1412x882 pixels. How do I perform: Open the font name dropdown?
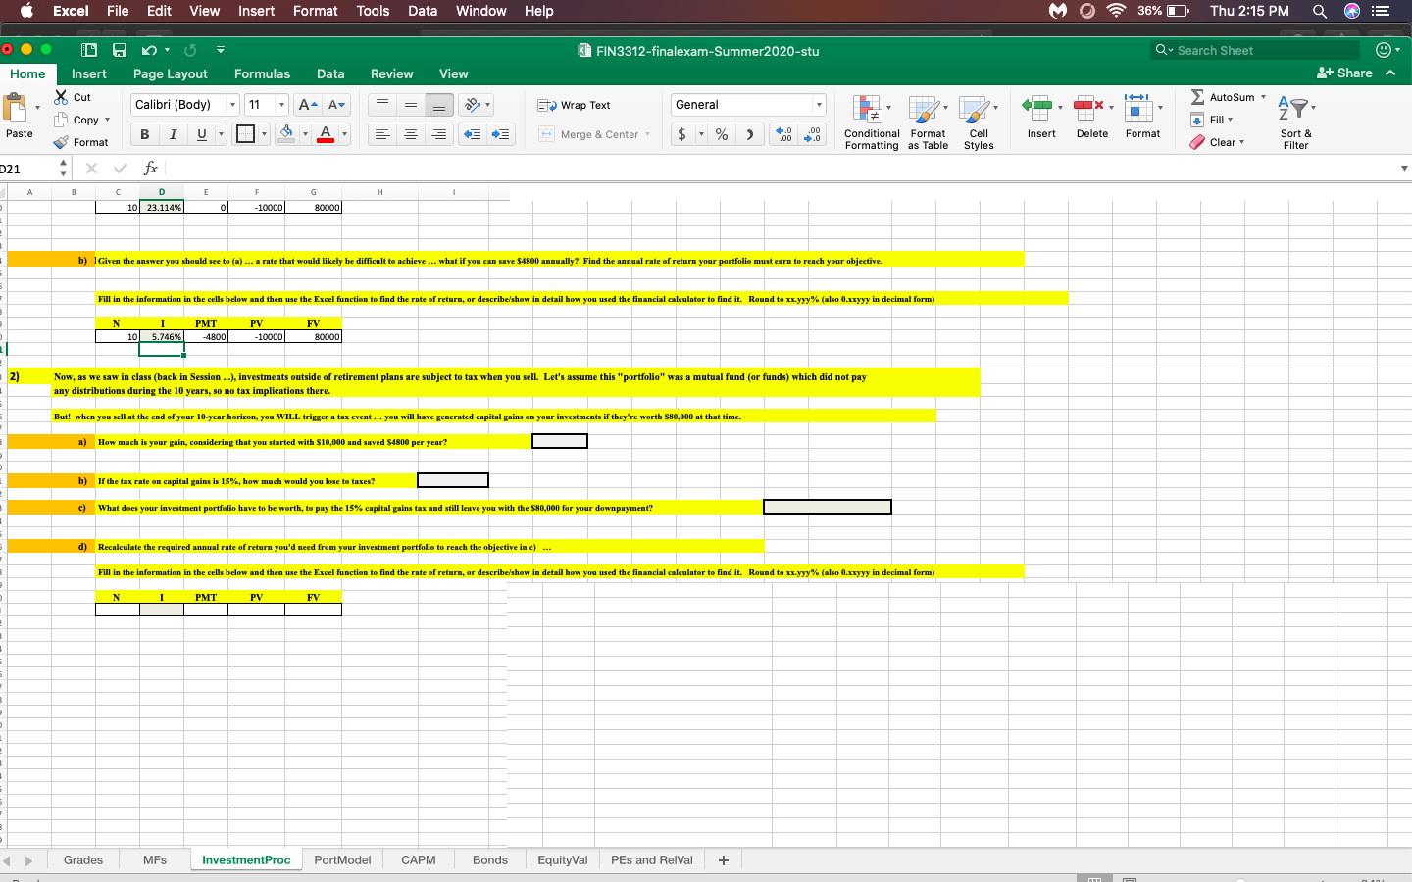[x=232, y=105]
